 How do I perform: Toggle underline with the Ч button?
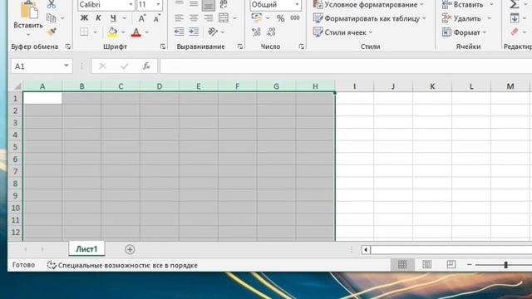113,18
